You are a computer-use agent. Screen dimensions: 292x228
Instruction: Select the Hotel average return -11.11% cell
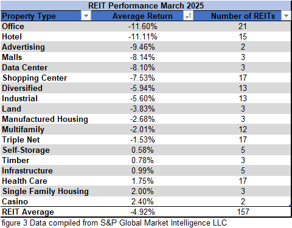coord(142,36)
